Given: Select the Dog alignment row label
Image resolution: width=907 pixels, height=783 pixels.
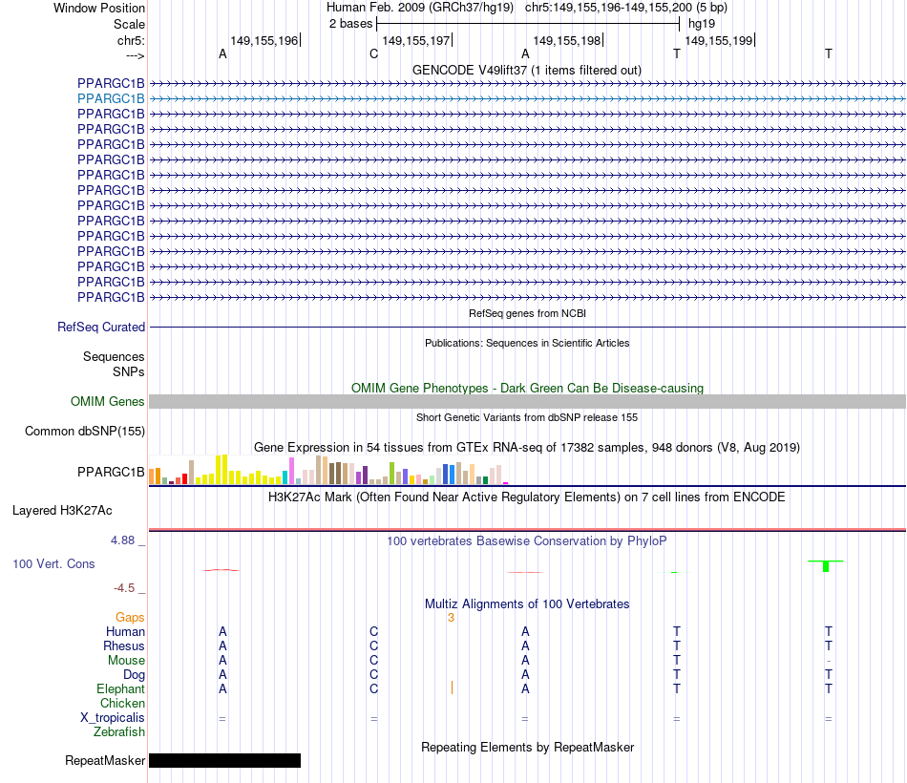Looking at the screenshot, I should pos(134,675).
